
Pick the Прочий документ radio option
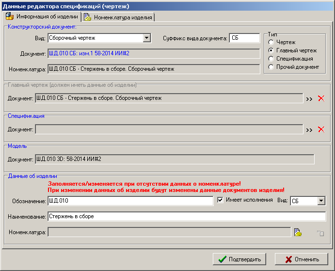[x=271, y=67]
